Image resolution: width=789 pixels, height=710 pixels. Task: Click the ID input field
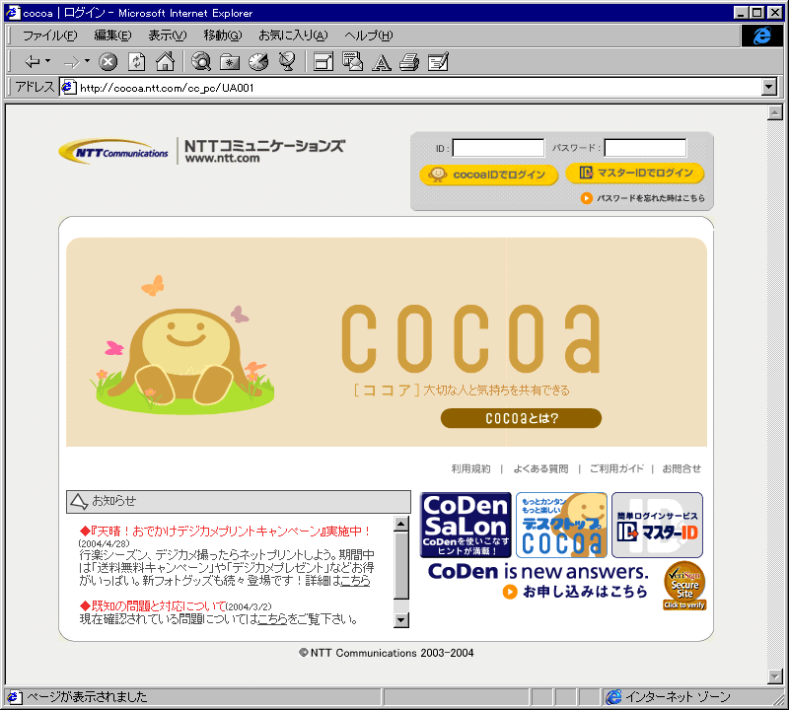[498, 148]
